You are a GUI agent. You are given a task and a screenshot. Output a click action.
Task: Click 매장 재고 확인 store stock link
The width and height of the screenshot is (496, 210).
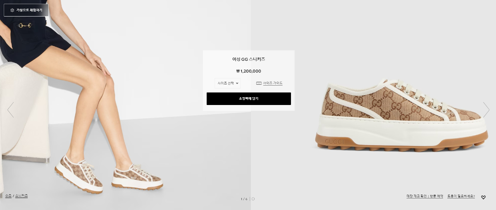point(417,196)
